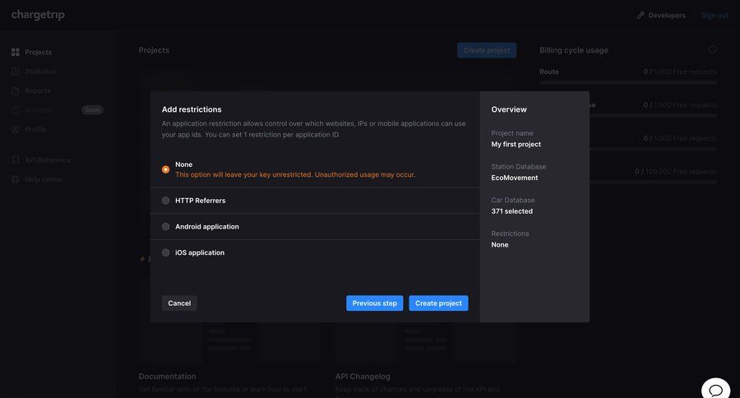Cancel the Add restrictions dialog

[x=179, y=303]
